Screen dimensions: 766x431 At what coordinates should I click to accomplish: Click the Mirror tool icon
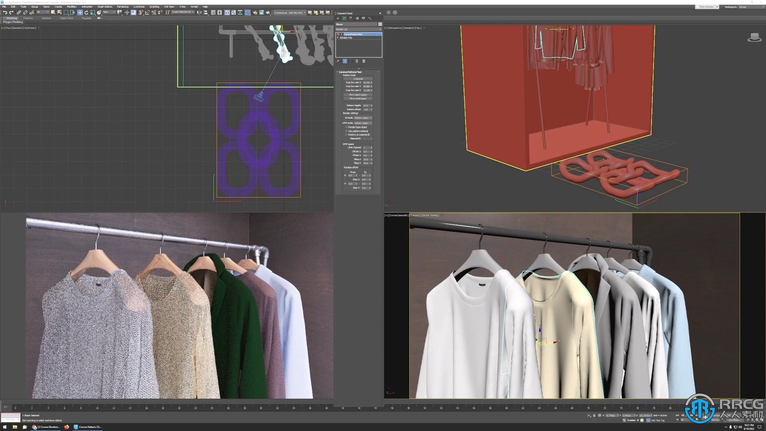pyautogui.click(x=199, y=12)
